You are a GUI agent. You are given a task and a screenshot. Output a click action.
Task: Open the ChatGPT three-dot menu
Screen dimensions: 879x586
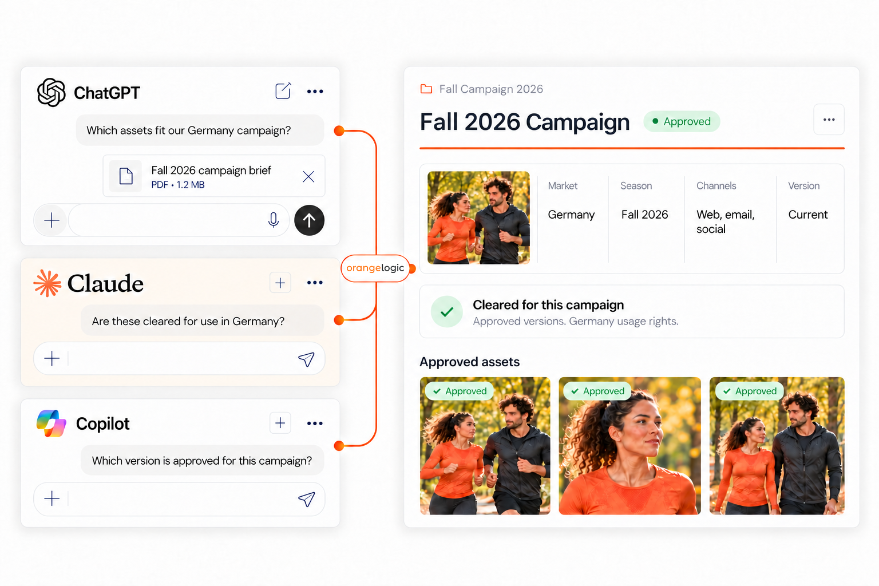pos(315,92)
